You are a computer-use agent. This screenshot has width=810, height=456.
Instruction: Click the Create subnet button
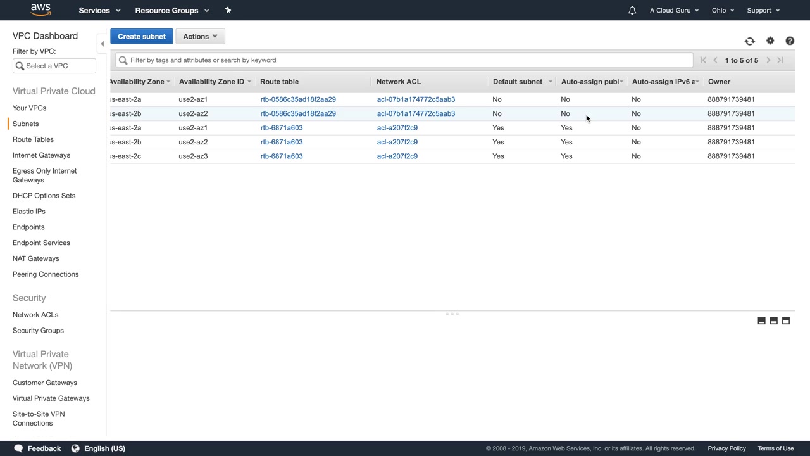[x=142, y=37]
